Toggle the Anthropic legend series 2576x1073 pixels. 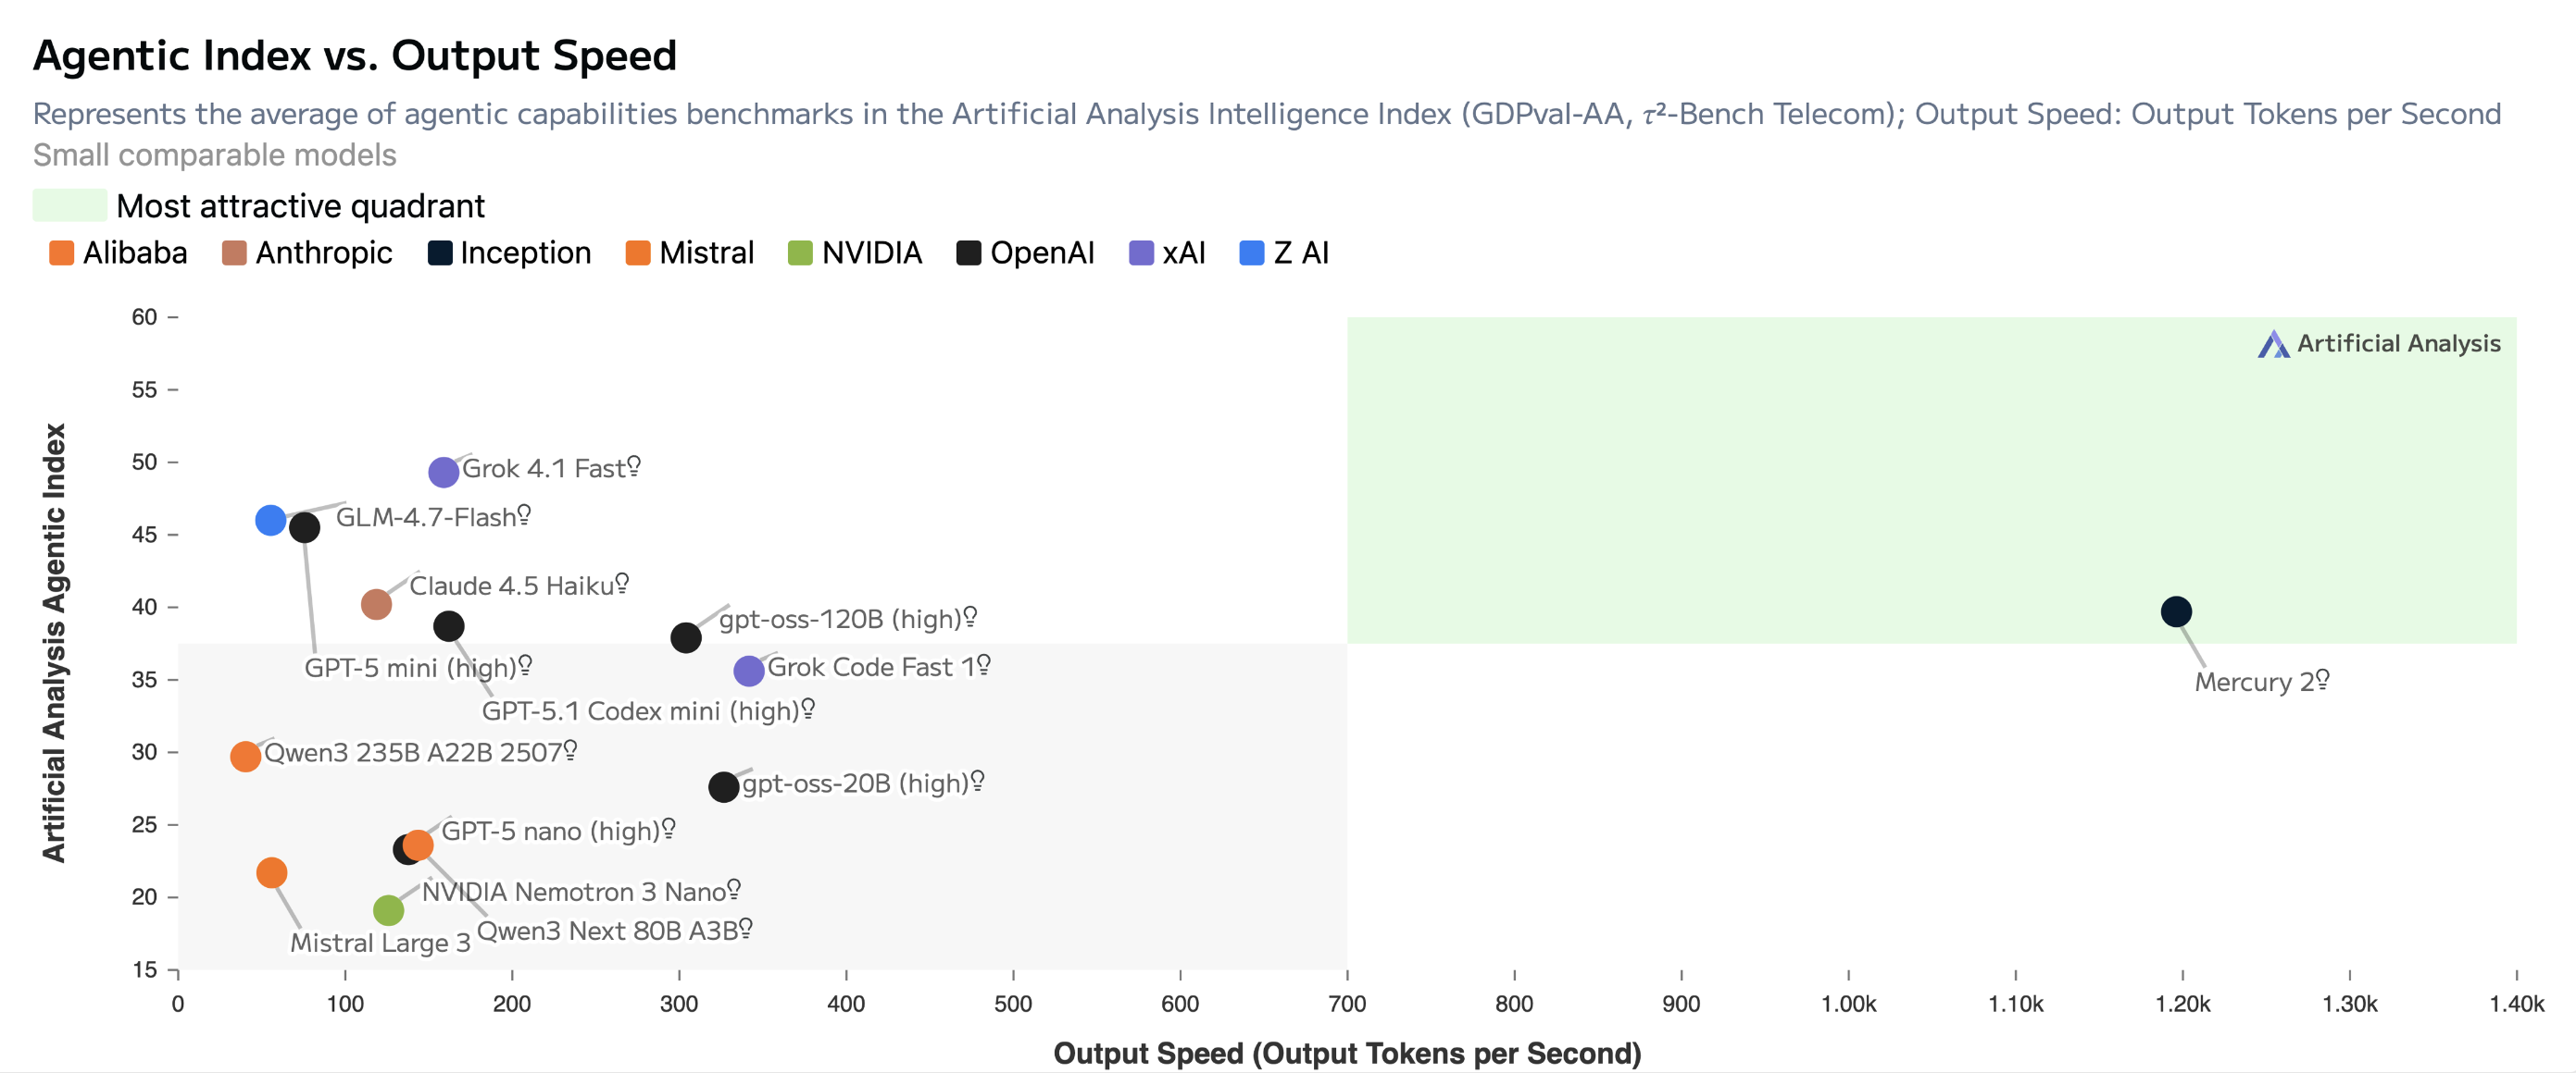coord(307,253)
